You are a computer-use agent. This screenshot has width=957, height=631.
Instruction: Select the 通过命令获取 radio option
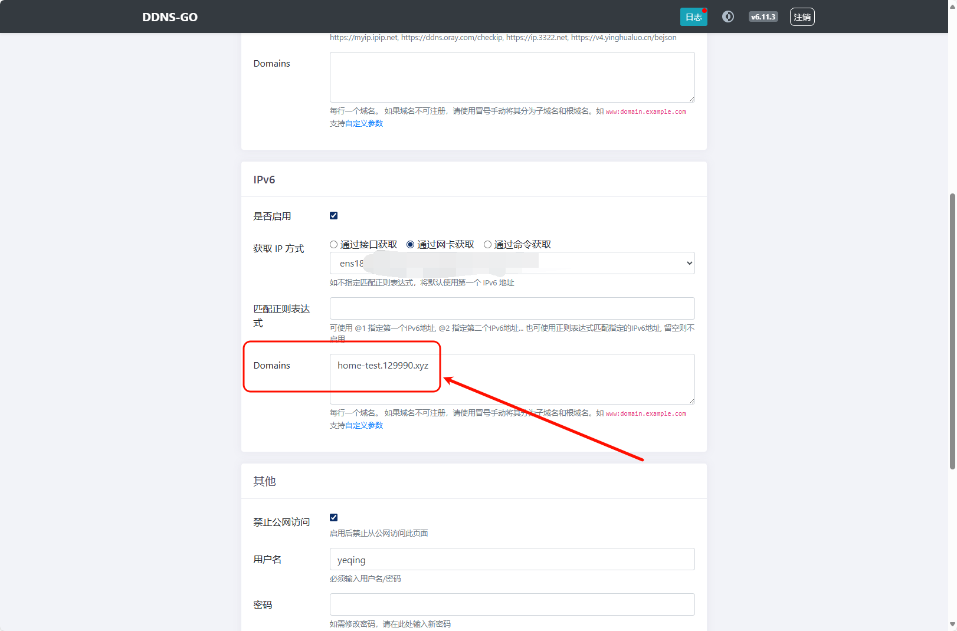click(x=488, y=245)
